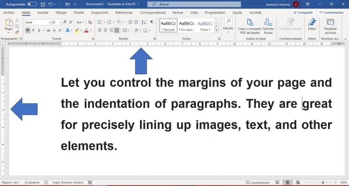349x186 pixels.
Task: Expand the Edición dropdown
Action: pos(228,25)
